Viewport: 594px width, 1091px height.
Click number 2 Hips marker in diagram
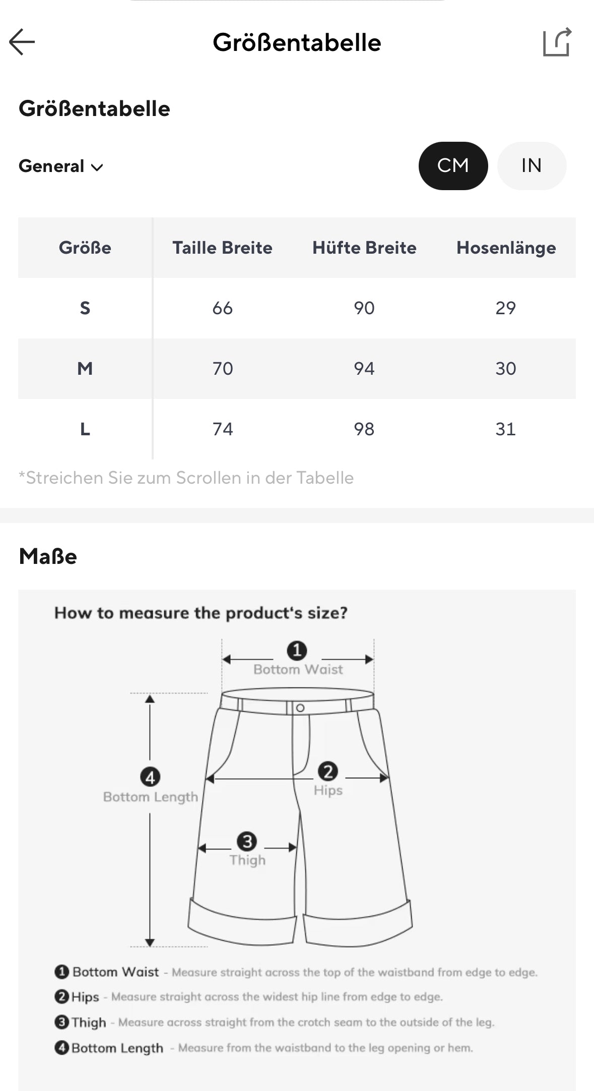[328, 771]
